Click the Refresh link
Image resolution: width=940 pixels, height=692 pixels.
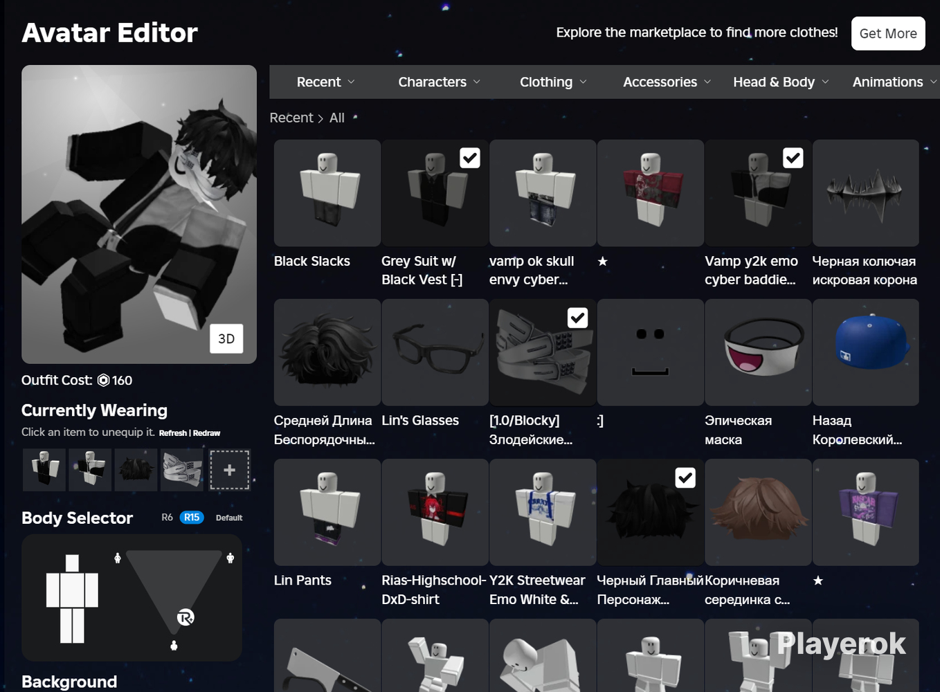[173, 433]
